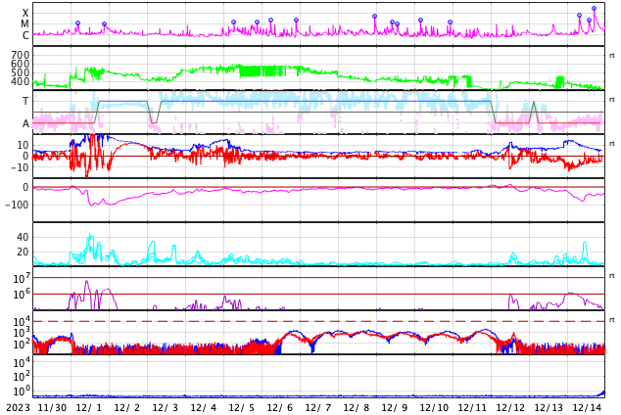This screenshot has height=415, width=621.
Task: Click the 12/13 date label
Action: tap(549, 408)
